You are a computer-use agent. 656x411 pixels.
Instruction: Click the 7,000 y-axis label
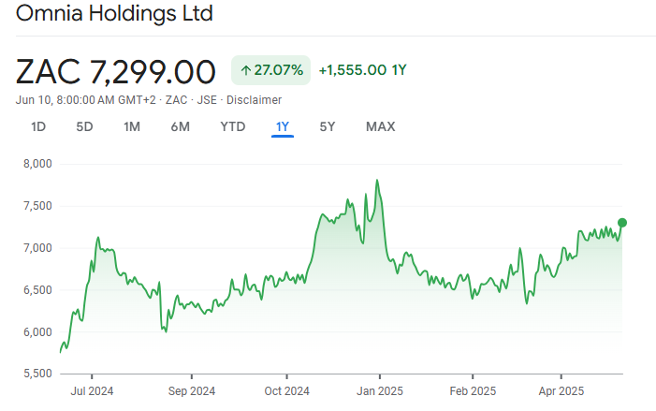pyautogui.click(x=37, y=248)
